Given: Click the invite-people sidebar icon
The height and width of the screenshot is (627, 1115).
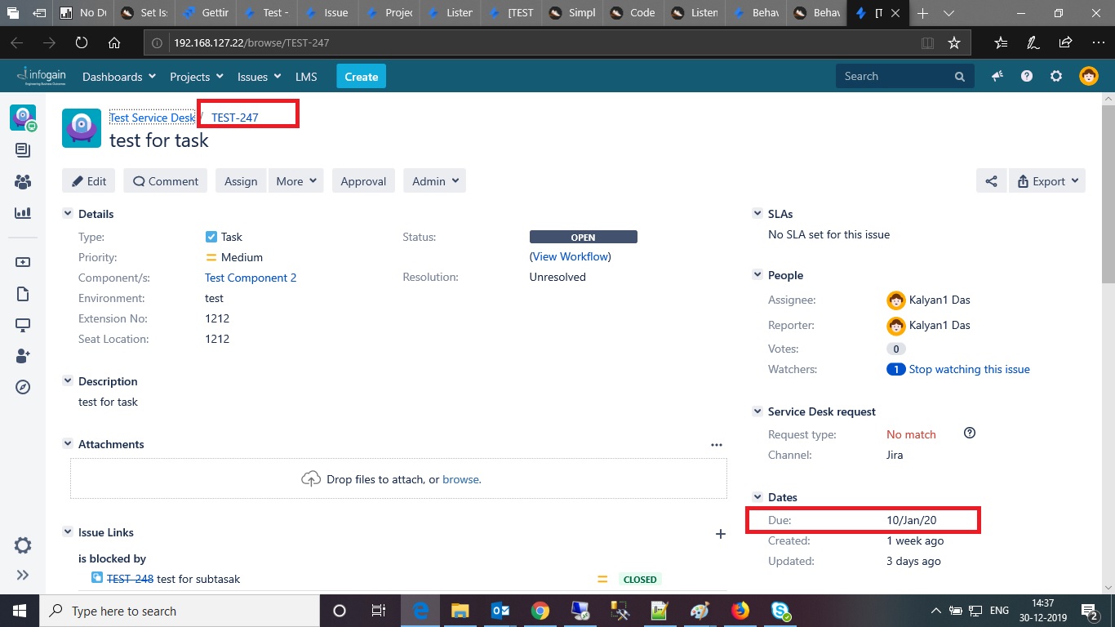Looking at the screenshot, I should click(23, 355).
